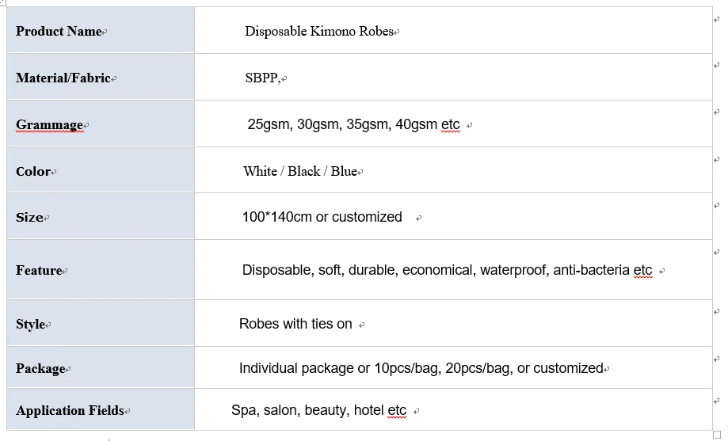This screenshot has width=728, height=441.
Task: Click the "Product Name" header cell
Action: 59,32
